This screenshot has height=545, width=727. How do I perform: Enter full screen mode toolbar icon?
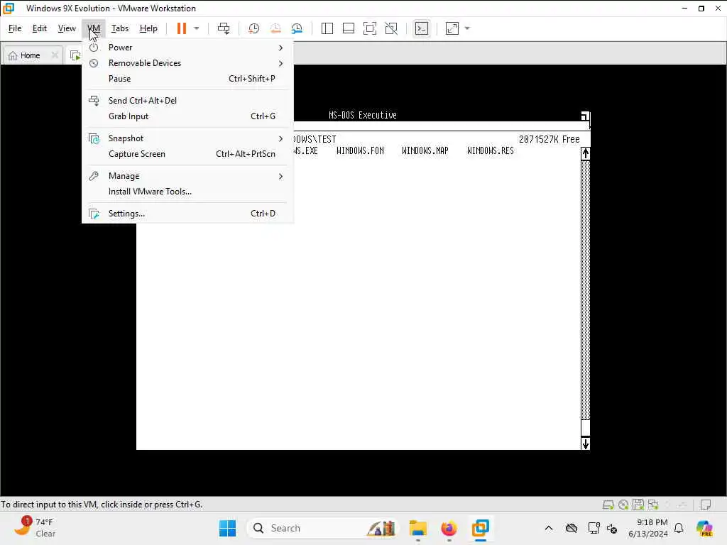coord(369,28)
